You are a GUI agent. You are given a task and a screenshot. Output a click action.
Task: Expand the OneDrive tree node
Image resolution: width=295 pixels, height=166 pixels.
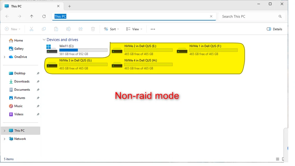tap(5, 57)
